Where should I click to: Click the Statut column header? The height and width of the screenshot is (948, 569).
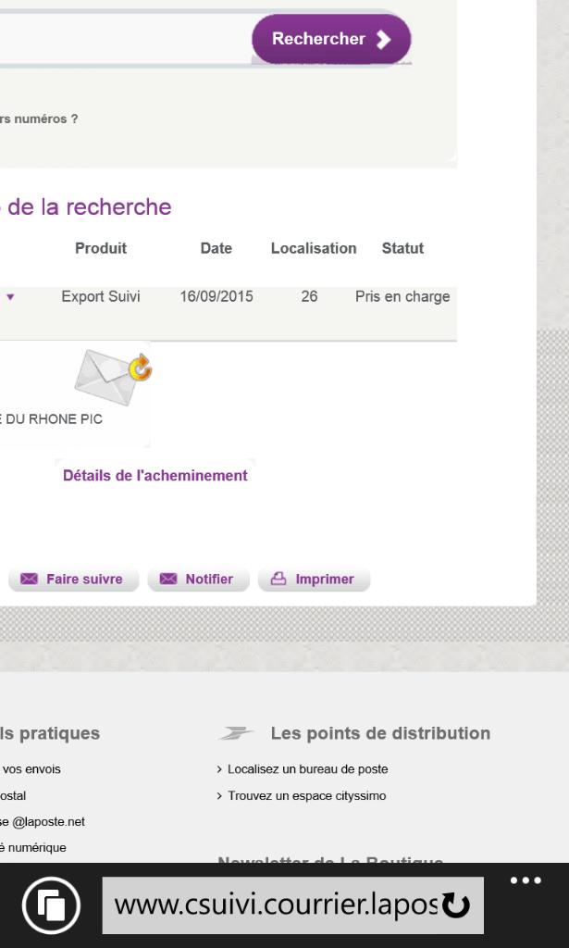[x=402, y=248]
